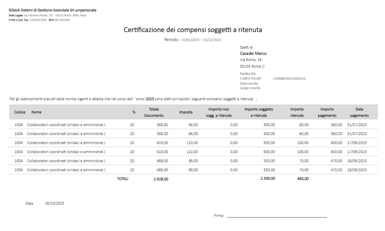Select the document date '19/10/2023'

point(54,203)
